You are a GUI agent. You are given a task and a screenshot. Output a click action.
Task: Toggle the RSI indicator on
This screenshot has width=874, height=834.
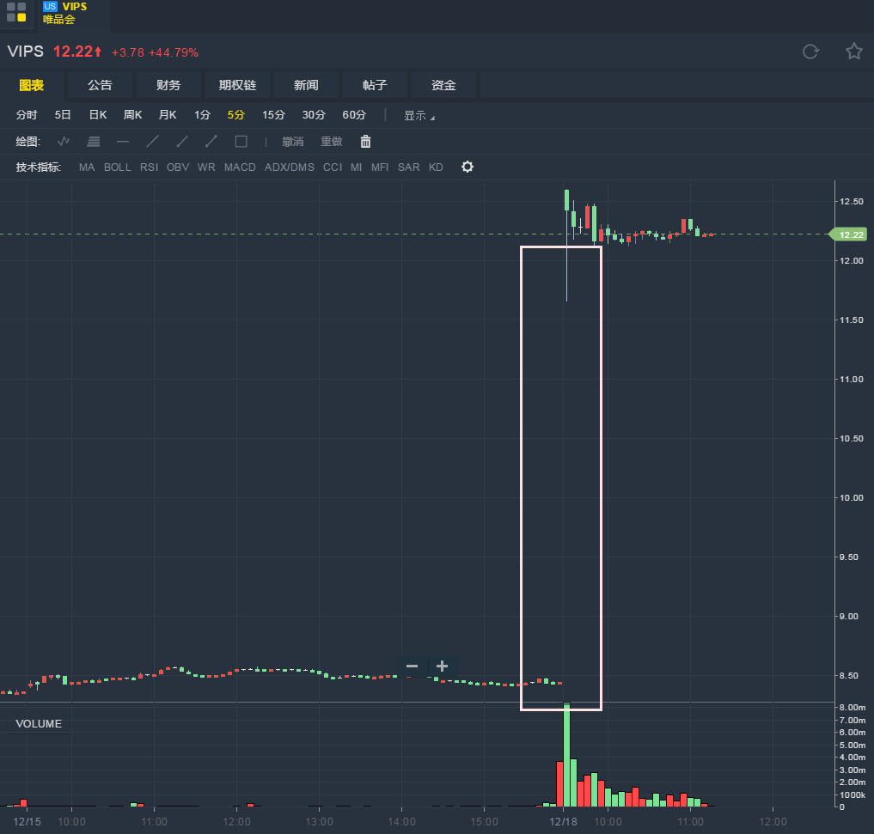point(149,167)
